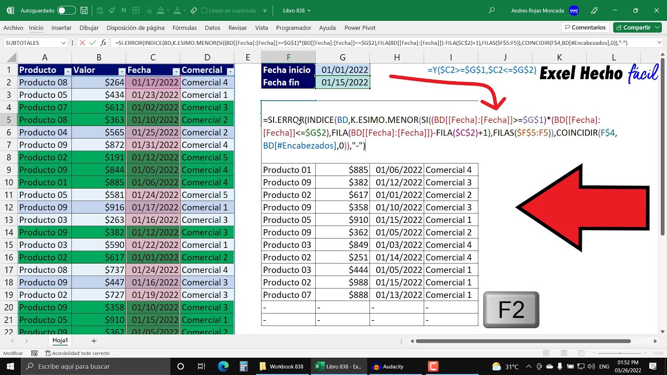Screen dimensions: 667x375
Task: Open the Comercial column filter dropdown
Action: point(230,70)
